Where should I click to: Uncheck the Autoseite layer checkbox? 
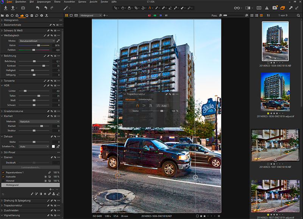point(3,177)
